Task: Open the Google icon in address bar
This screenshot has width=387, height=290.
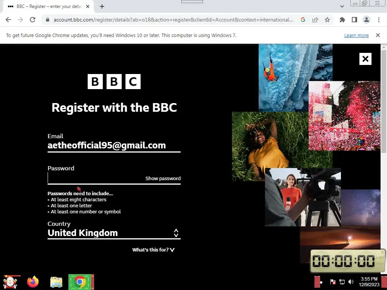Action: (303, 20)
